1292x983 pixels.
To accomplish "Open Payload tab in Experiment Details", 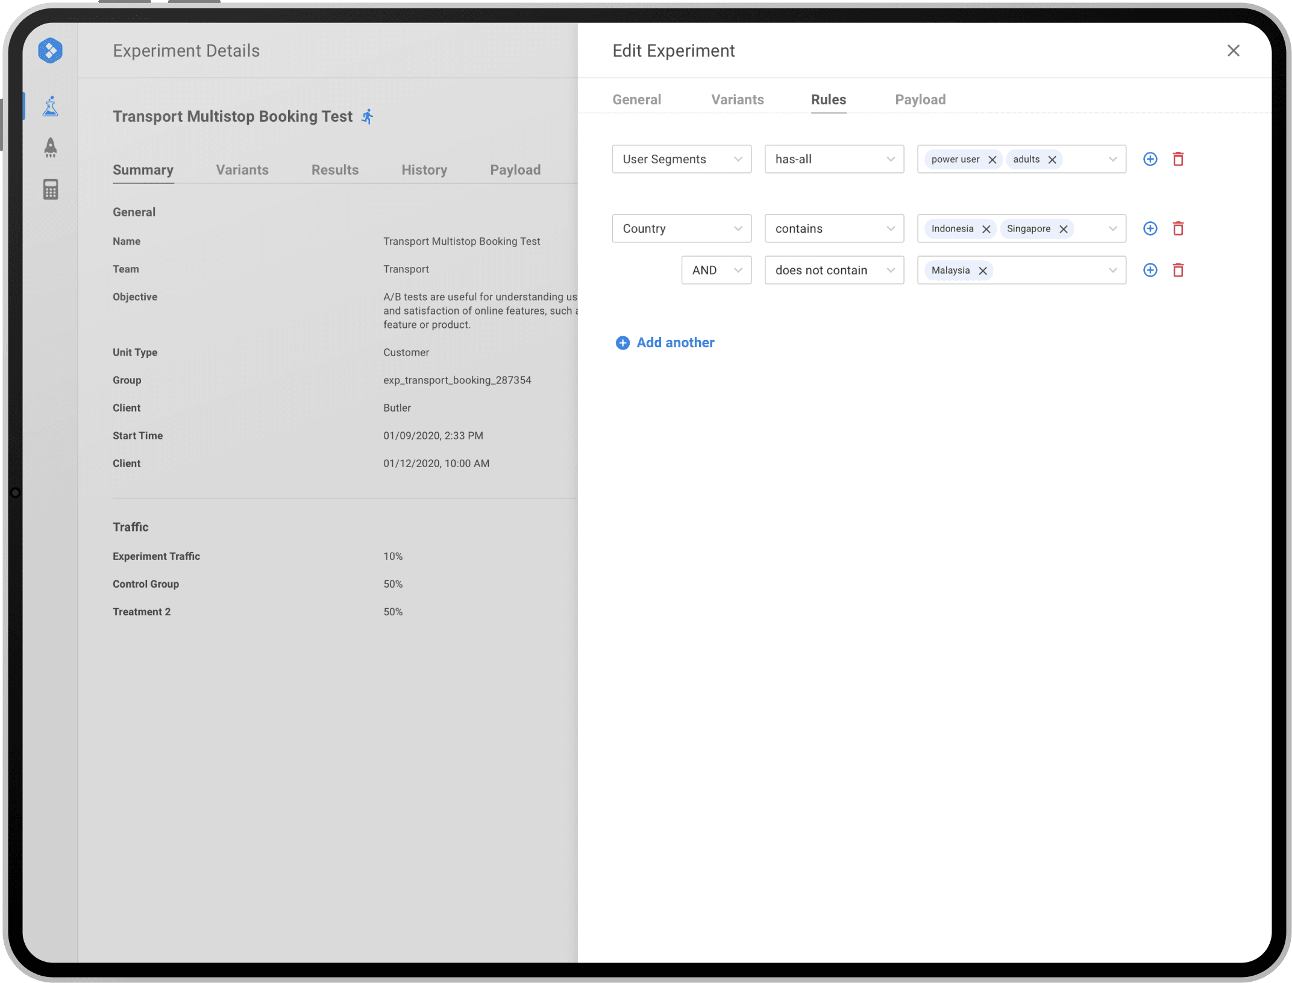I will (x=515, y=170).
